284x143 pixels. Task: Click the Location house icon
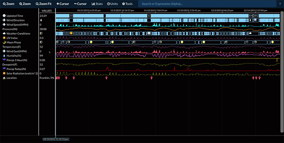[x=4, y=78]
